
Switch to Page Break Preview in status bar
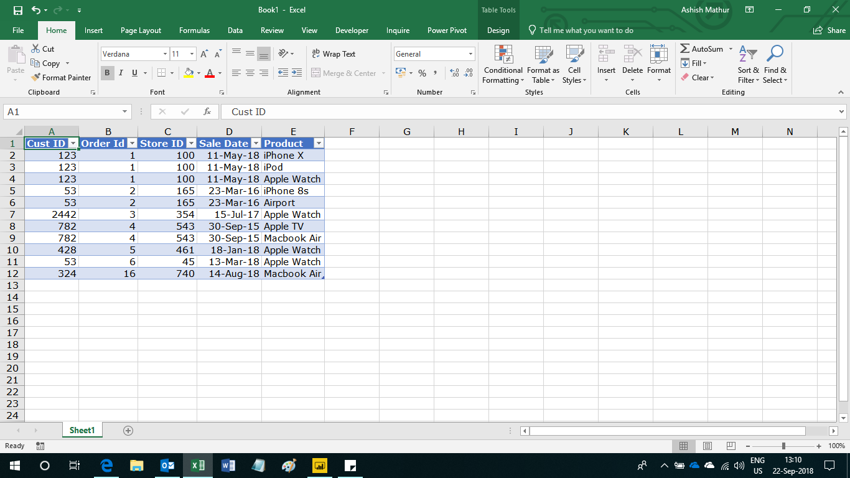[731, 446]
